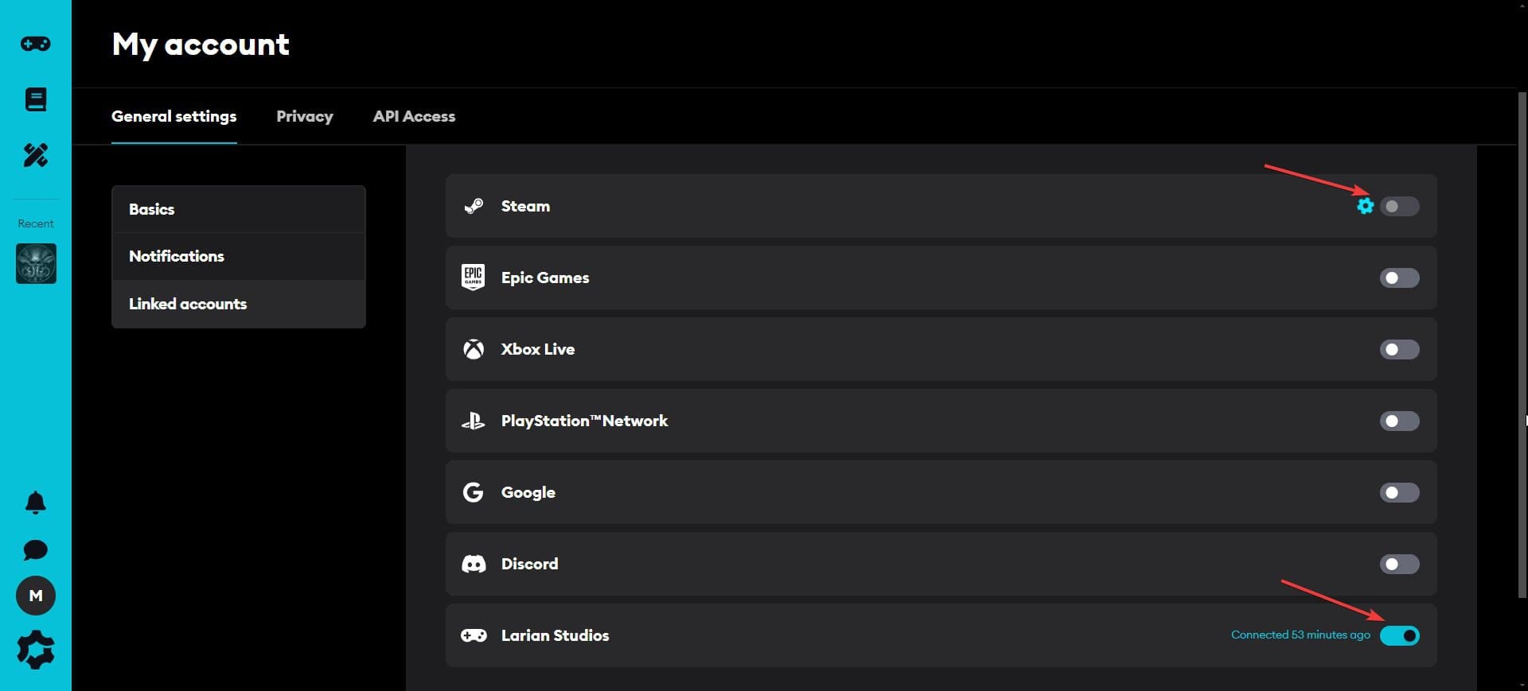Open the Linked accounts section
1528x691 pixels.
[239, 304]
